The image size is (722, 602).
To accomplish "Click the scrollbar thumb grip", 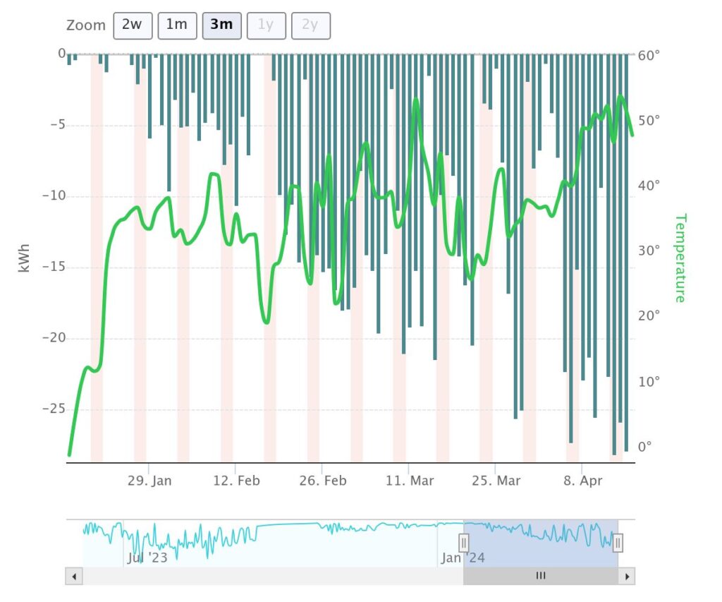I will (541, 577).
